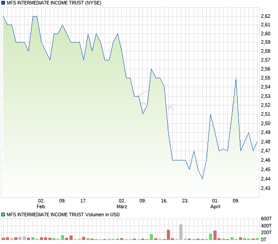Screen dimensions: 278x244
Task: Click the 2,55 price axis label
Action: click(x=265, y=78)
